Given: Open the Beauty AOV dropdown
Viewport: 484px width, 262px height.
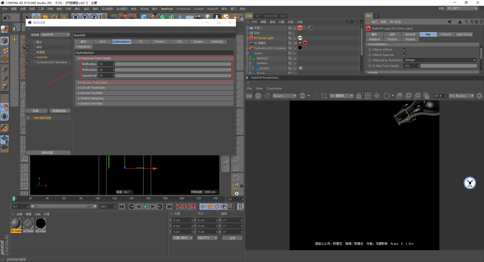Looking at the screenshot, I should [284, 96].
